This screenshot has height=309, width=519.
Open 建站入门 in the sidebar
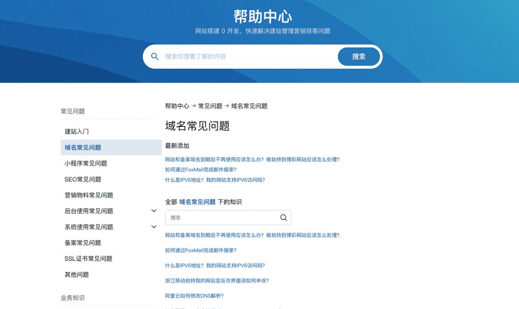77,132
